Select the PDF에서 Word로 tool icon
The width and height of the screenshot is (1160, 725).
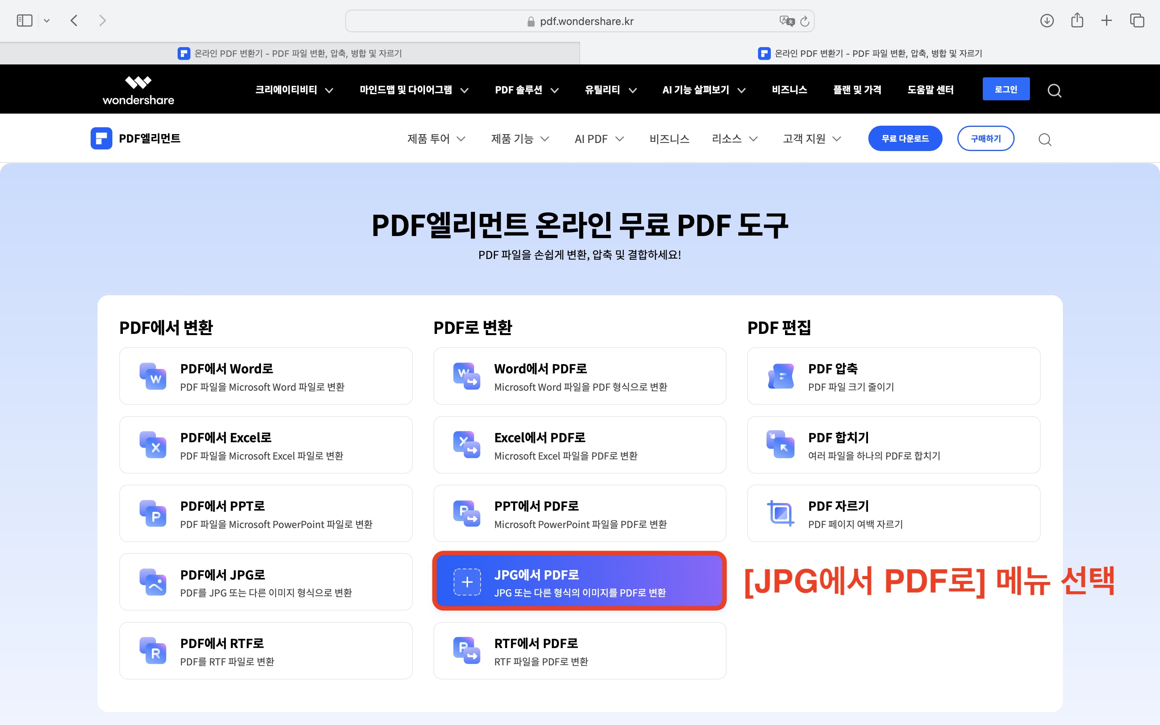(154, 377)
